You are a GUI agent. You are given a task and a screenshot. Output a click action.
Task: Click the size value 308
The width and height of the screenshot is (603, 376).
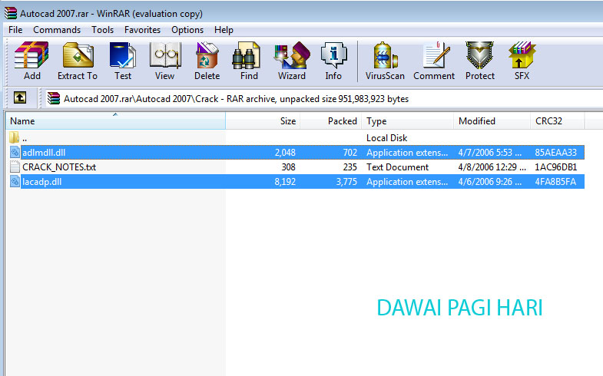tap(288, 167)
